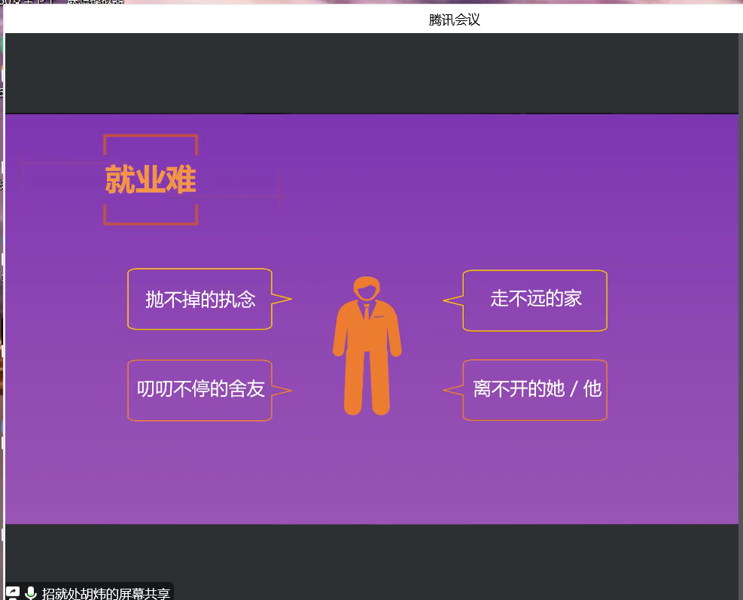Image resolution: width=743 pixels, height=600 pixels.
Task: Click the green audio level indicator on the microphone
Action: pyautogui.click(x=32, y=593)
